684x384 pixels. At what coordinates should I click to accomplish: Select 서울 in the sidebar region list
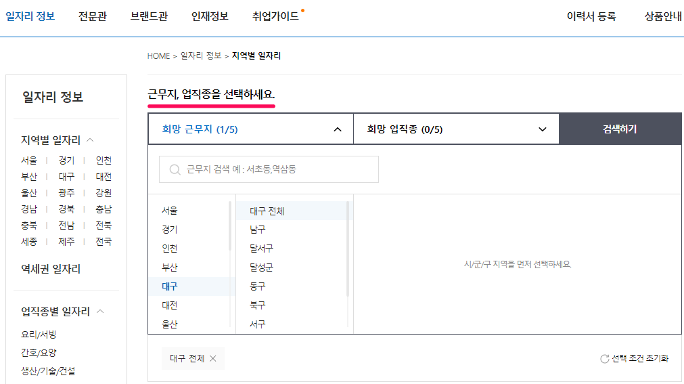[29, 161]
